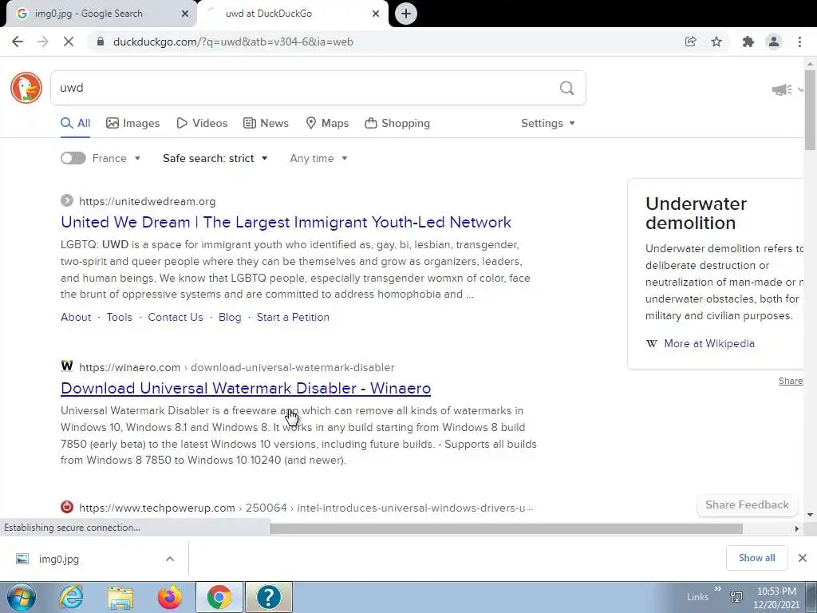Screen dimensions: 817x613
Task: Open the Chrome profile avatar
Action: click(x=774, y=42)
